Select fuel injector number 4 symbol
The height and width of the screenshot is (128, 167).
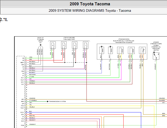pyautogui.click(x=53, y=45)
